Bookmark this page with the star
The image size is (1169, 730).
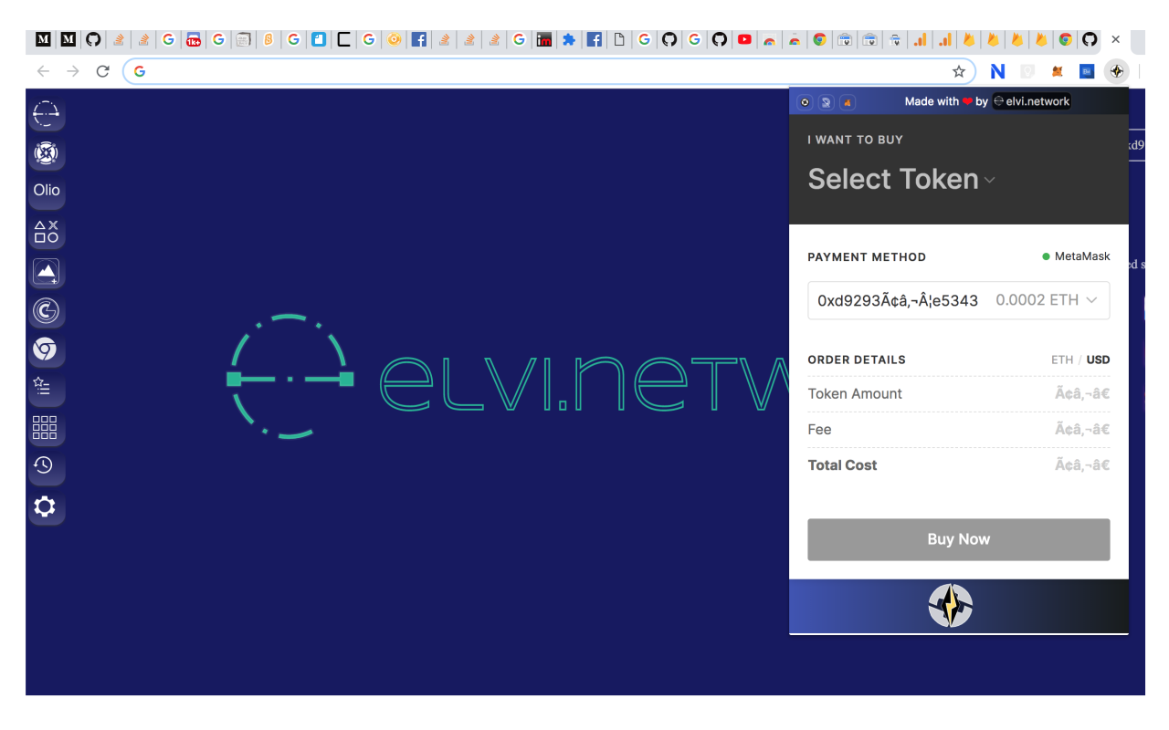coord(959,71)
